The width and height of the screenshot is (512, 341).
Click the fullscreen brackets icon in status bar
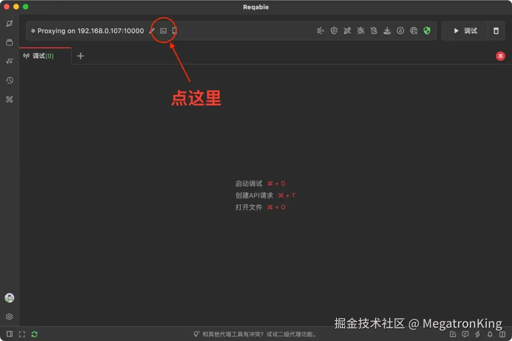coord(22,334)
